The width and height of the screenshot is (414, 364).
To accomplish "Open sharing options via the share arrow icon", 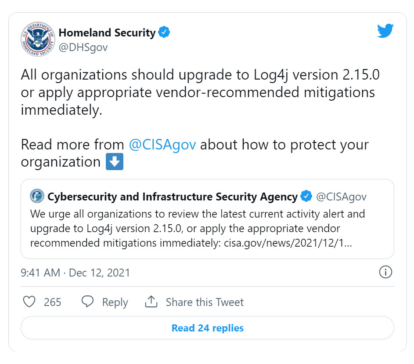I will tap(151, 302).
